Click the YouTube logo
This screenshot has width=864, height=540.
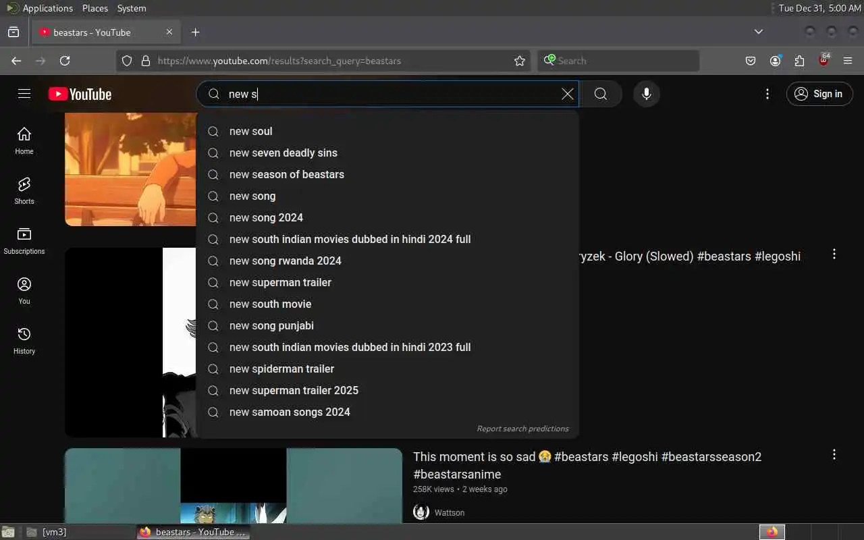(x=80, y=94)
